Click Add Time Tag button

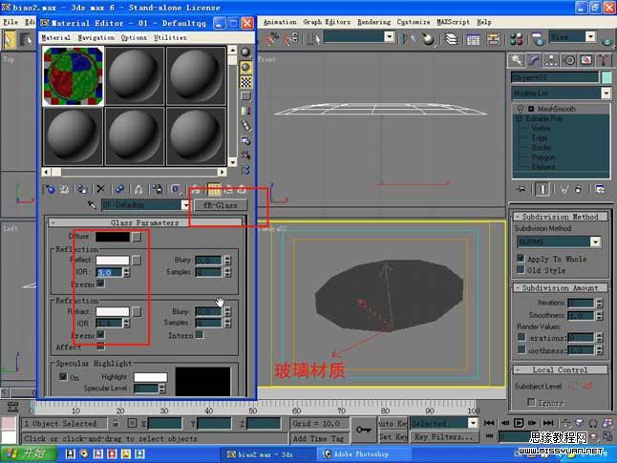pos(318,438)
